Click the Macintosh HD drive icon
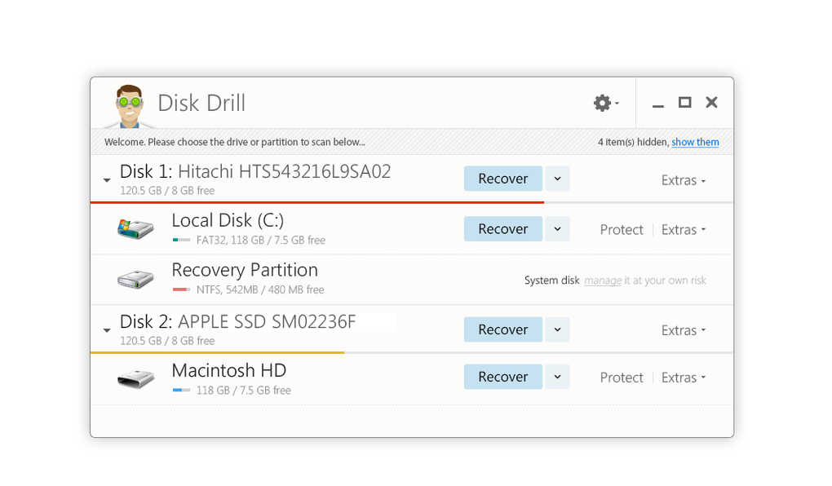This screenshot has height=486, width=832. (135, 378)
